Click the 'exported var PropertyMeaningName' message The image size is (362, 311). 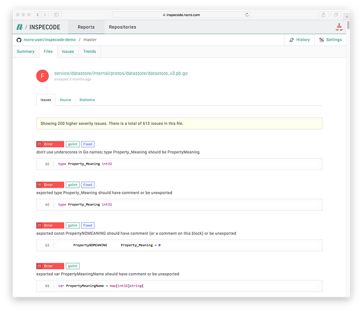point(108,274)
